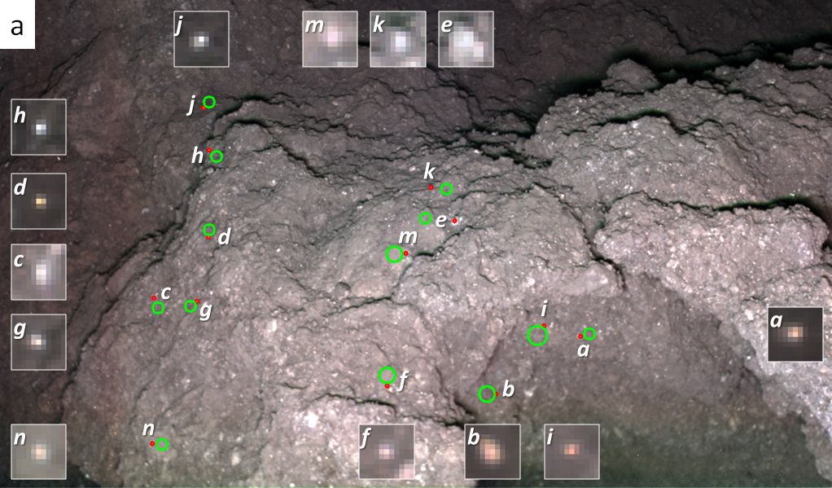Image resolution: width=832 pixels, height=488 pixels.
Task: Select green circle marker below n
Action: pyautogui.click(x=162, y=445)
